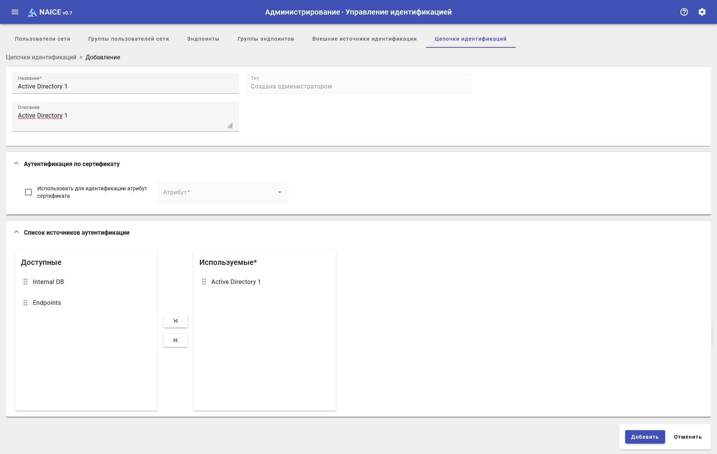Switch to the Эндпоинты tab
The image size is (717, 454).
point(203,39)
